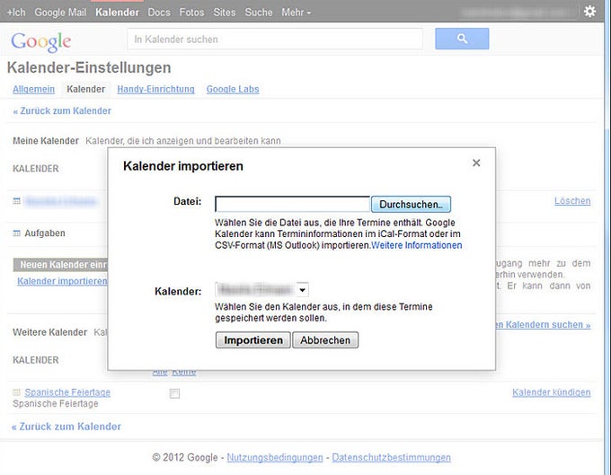Click the Aufgaben calendar entry
Viewport: 611px width, 475px height.
(x=45, y=233)
